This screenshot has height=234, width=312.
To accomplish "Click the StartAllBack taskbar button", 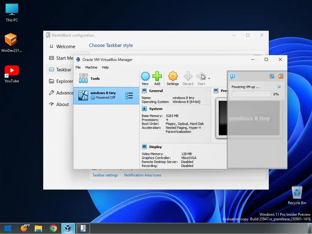I will (x=83, y=228).
